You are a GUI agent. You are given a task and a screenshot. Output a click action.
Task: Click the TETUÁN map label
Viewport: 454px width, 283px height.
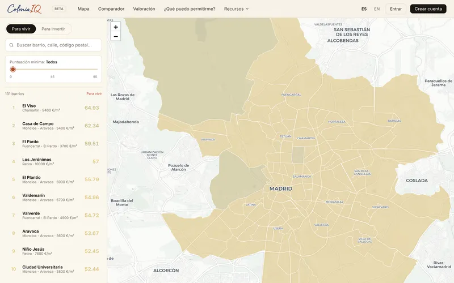[285, 136]
